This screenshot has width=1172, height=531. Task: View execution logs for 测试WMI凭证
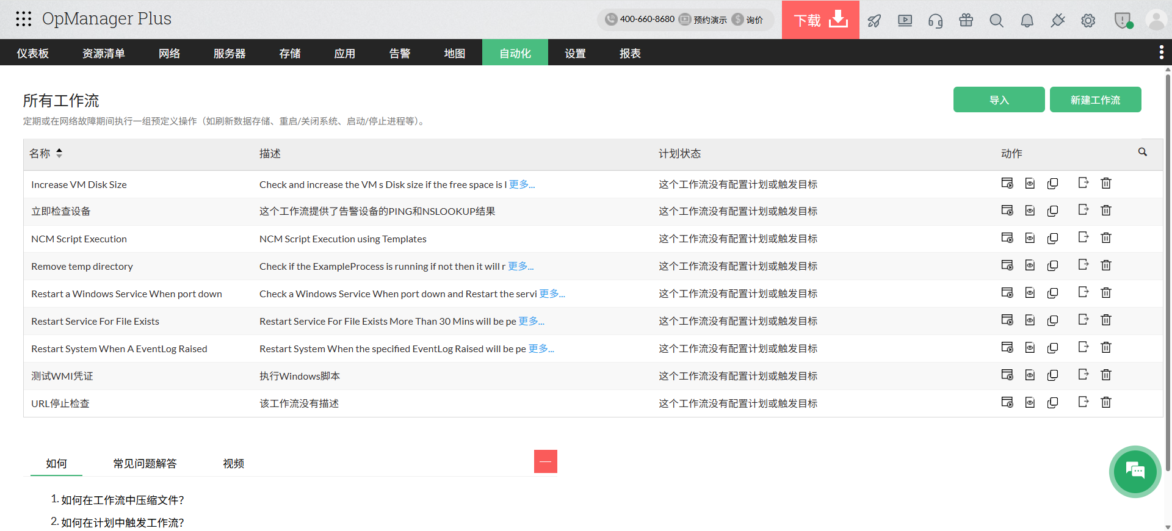[1030, 375]
